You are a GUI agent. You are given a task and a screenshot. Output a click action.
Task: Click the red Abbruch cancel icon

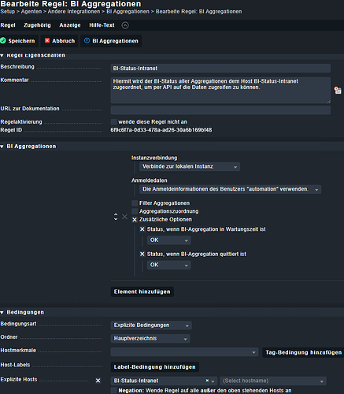click(x=47, y=40)
